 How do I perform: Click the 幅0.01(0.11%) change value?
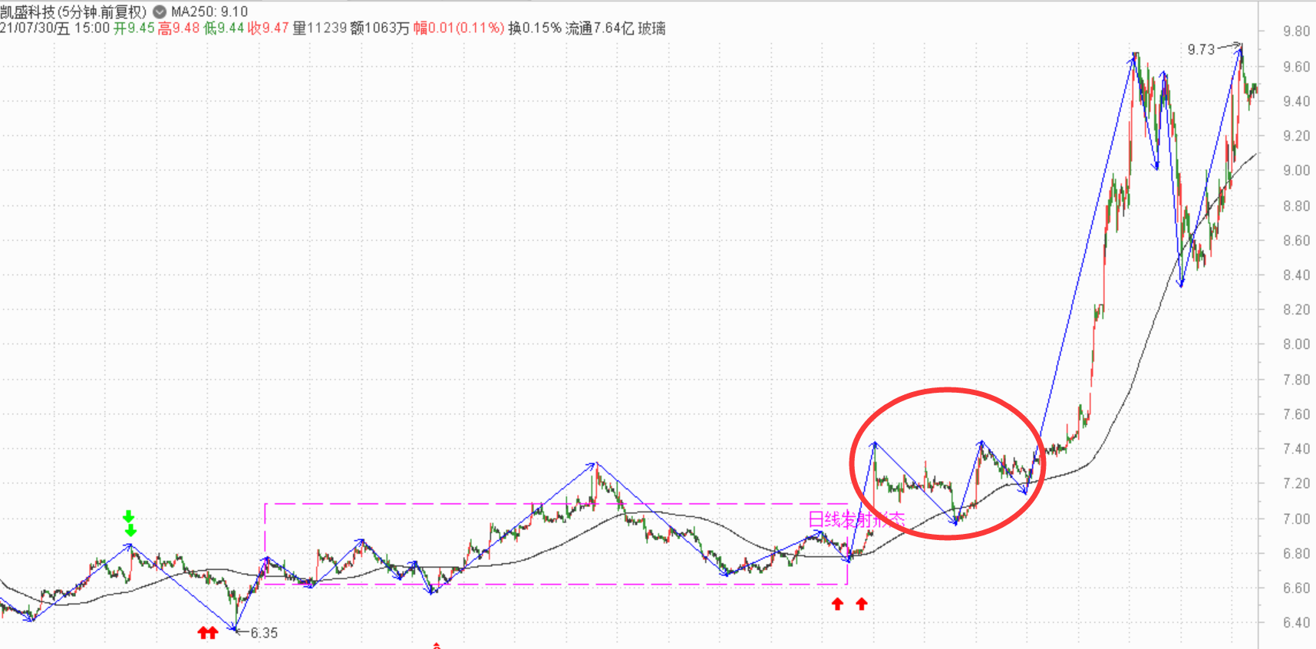(x=458, y=28)
